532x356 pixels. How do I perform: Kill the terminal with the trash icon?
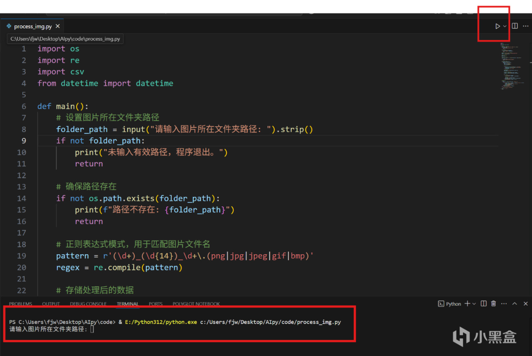coord(494,304)
